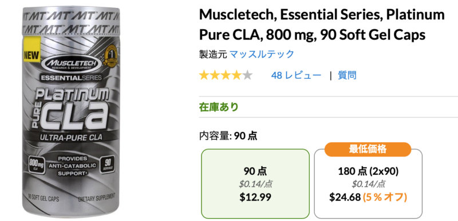Viewport: 458px width, 221px height.
Task: Click the 90 servings badge on the label
Action: 106,166
